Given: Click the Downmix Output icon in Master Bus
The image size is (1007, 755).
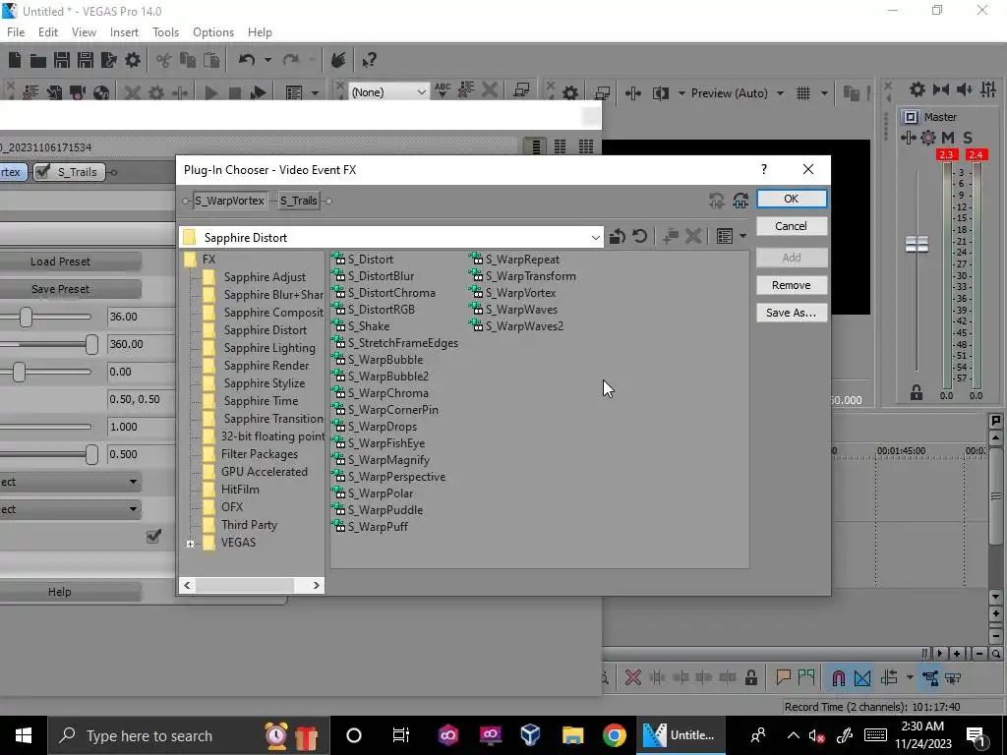Looking at the screenshot, I should (x=941, y=89).
